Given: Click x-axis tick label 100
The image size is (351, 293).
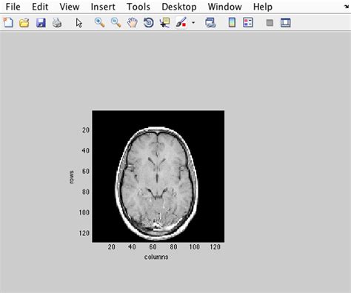Looking at the screenshot, I should 194,246.
